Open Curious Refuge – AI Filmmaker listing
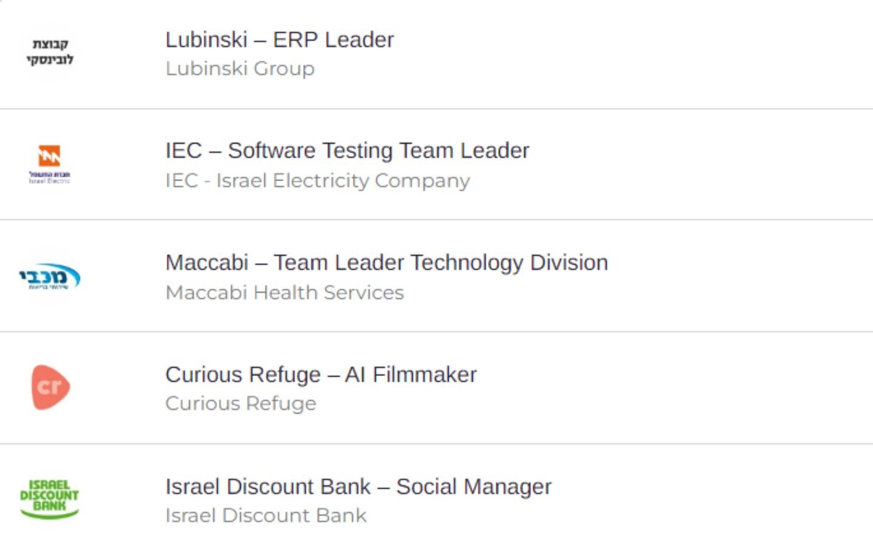 point(321,375)
